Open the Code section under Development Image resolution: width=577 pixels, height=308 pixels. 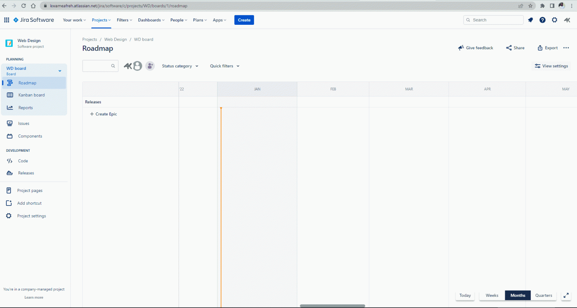pyautogui.click(x=23, y=161)
